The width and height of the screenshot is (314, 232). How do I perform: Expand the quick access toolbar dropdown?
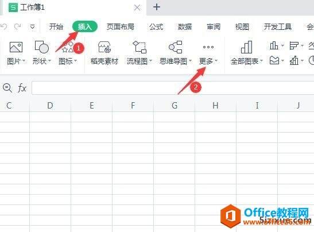pos(33,26)
